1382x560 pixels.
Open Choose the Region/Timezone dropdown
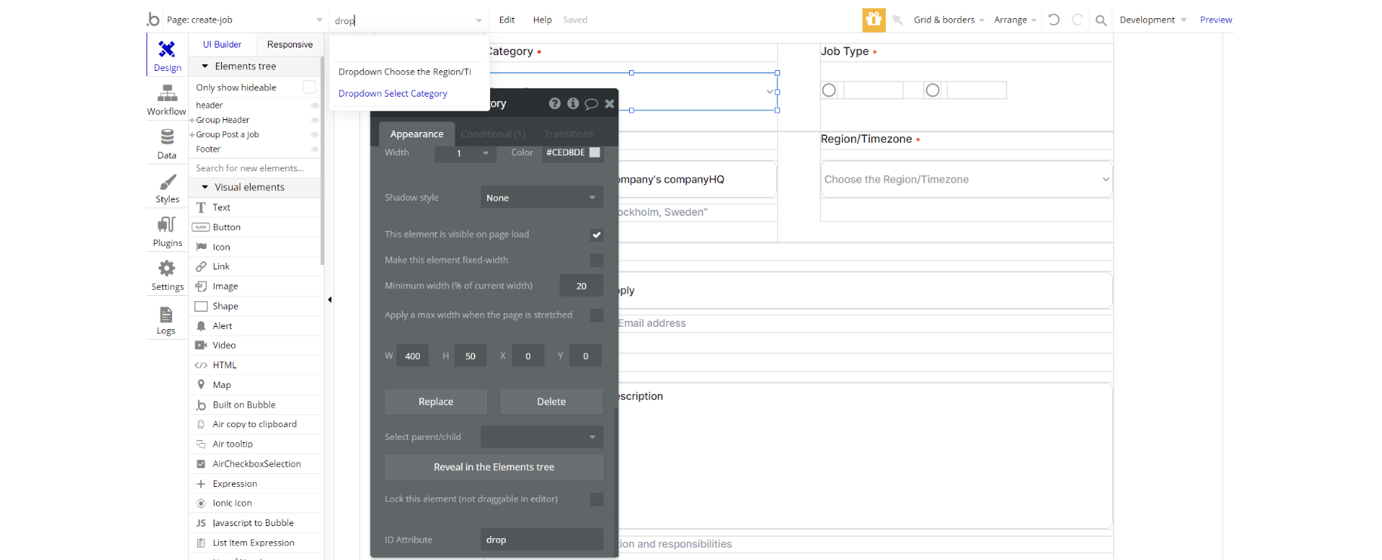point(966,180)
